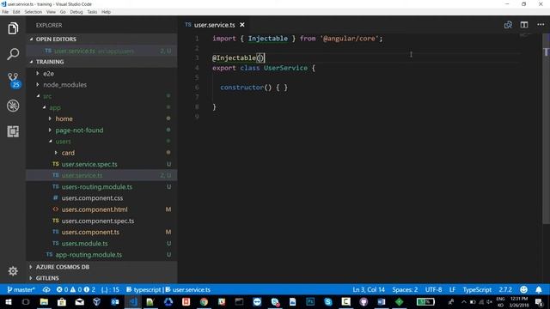Open users-routing.module.ts file

pyautogui.click(x=101, y=187)
